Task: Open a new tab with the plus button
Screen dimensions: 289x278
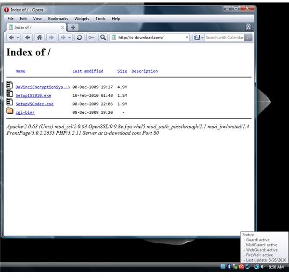Action: coord(73,27)
